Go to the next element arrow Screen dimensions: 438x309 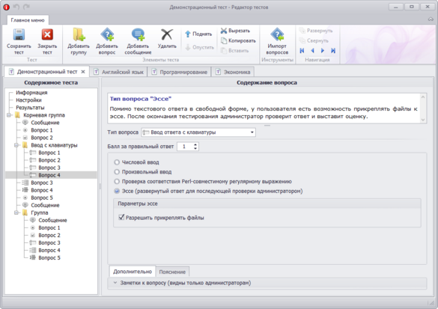point(323,51)
